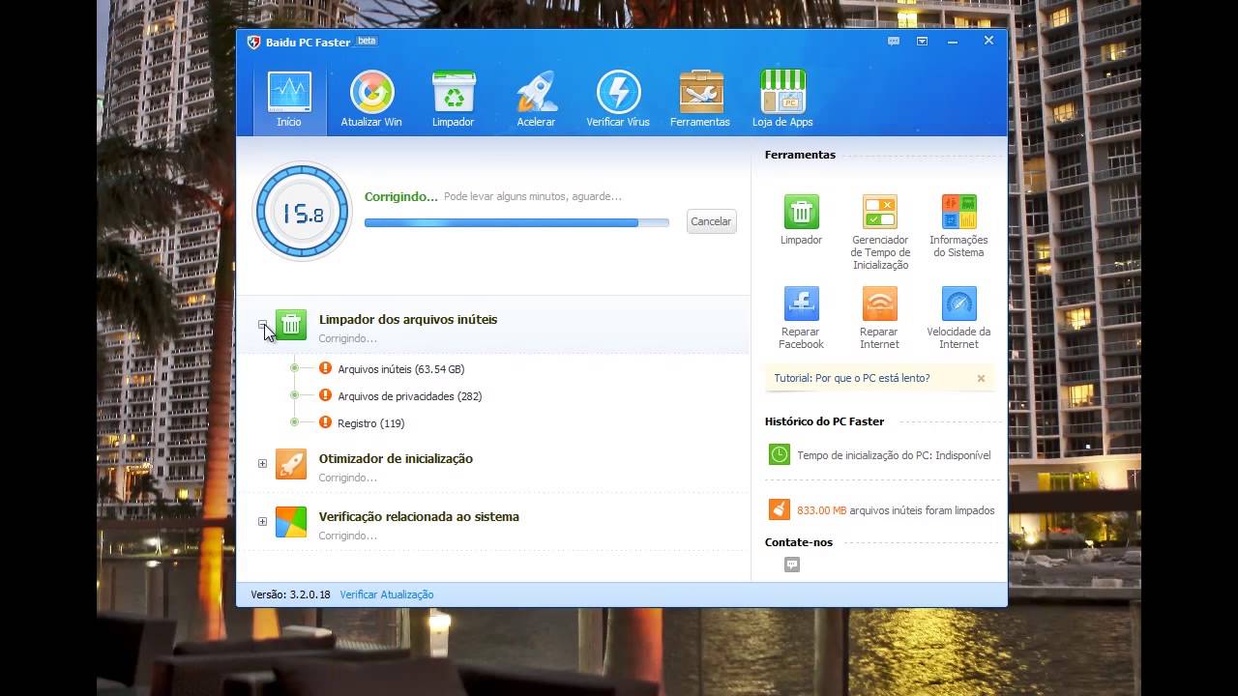The image size is (1238, 696).
Task: Click the orange broom icon in the history section
Action: pos(780,509)
